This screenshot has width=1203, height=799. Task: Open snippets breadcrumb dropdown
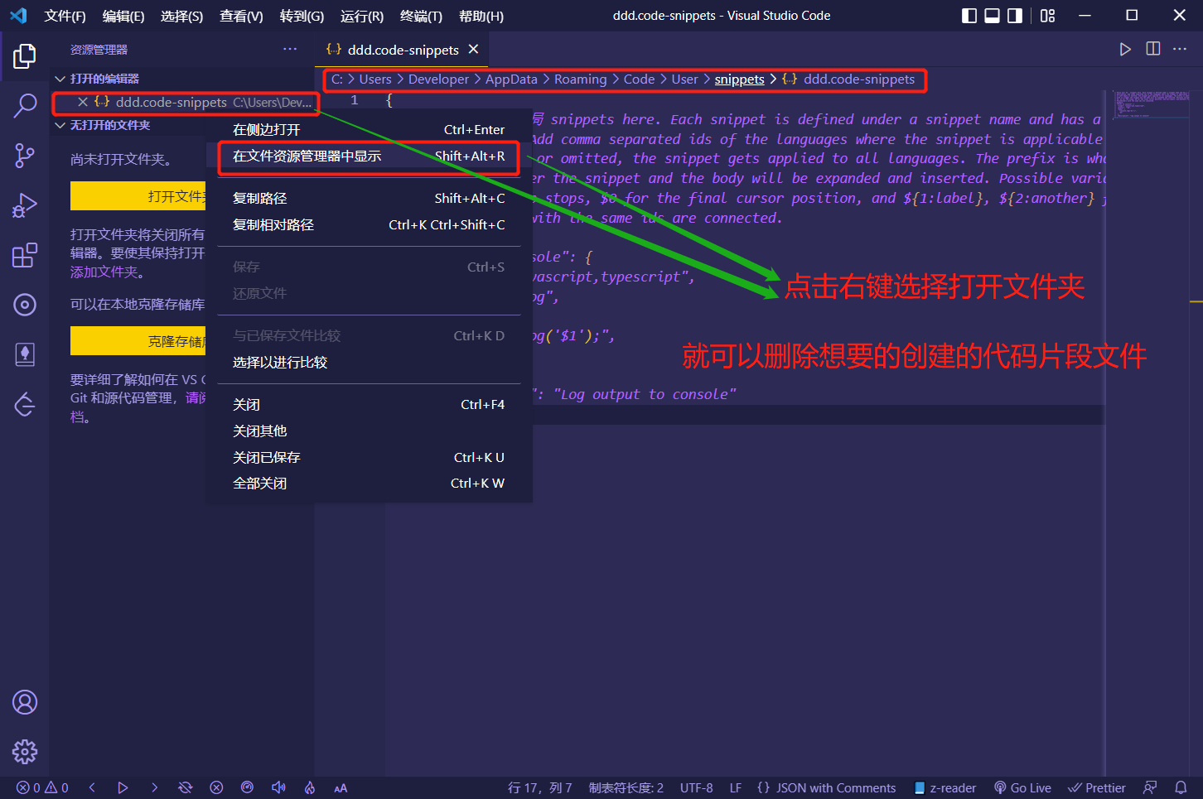(x=739, y=79)
